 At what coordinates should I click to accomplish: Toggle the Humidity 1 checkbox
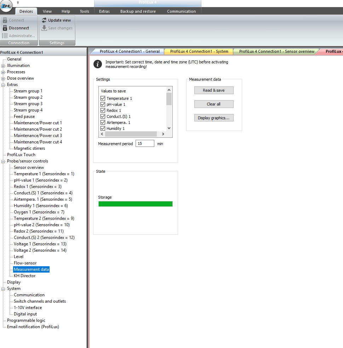pos(103,128)
